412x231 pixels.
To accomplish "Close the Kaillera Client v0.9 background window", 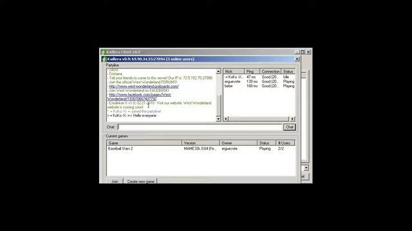I will (x=308, y=52).
